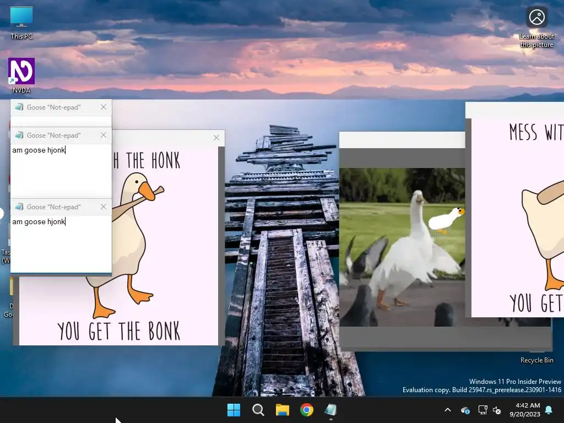Close the topmost Goose "Not-epad" window

[x=104, y=107]
